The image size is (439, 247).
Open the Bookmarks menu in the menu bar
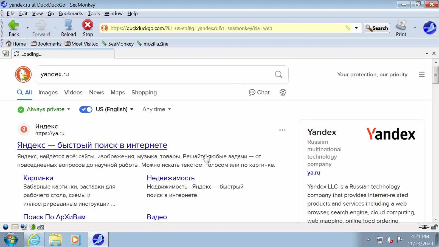[71, 13]
